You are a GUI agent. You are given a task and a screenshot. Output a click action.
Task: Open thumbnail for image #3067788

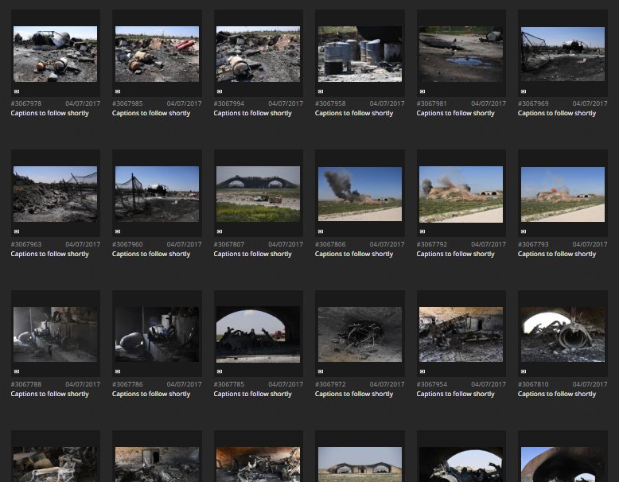click(x=55, y=334)
